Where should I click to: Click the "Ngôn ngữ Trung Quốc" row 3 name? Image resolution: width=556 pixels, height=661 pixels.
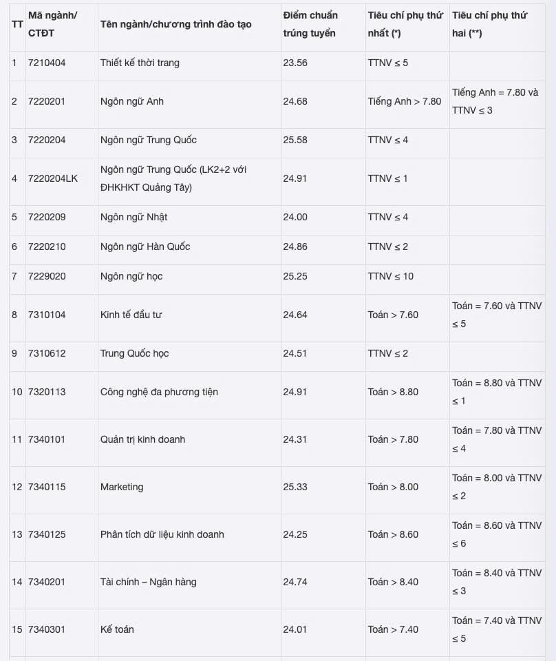point(149,140)
